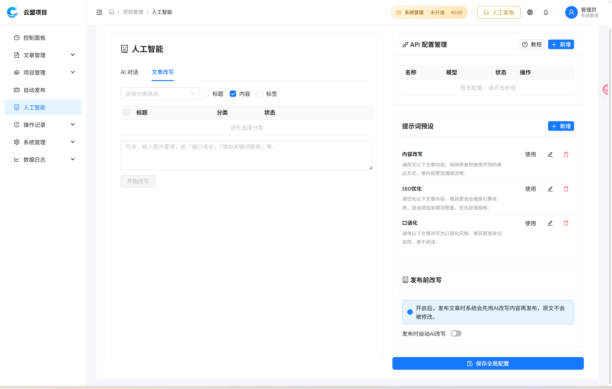The height and width of the screenshot is (389, 612).
Task: Toggle select-all checkbox in table header
Action: point(127,112)
